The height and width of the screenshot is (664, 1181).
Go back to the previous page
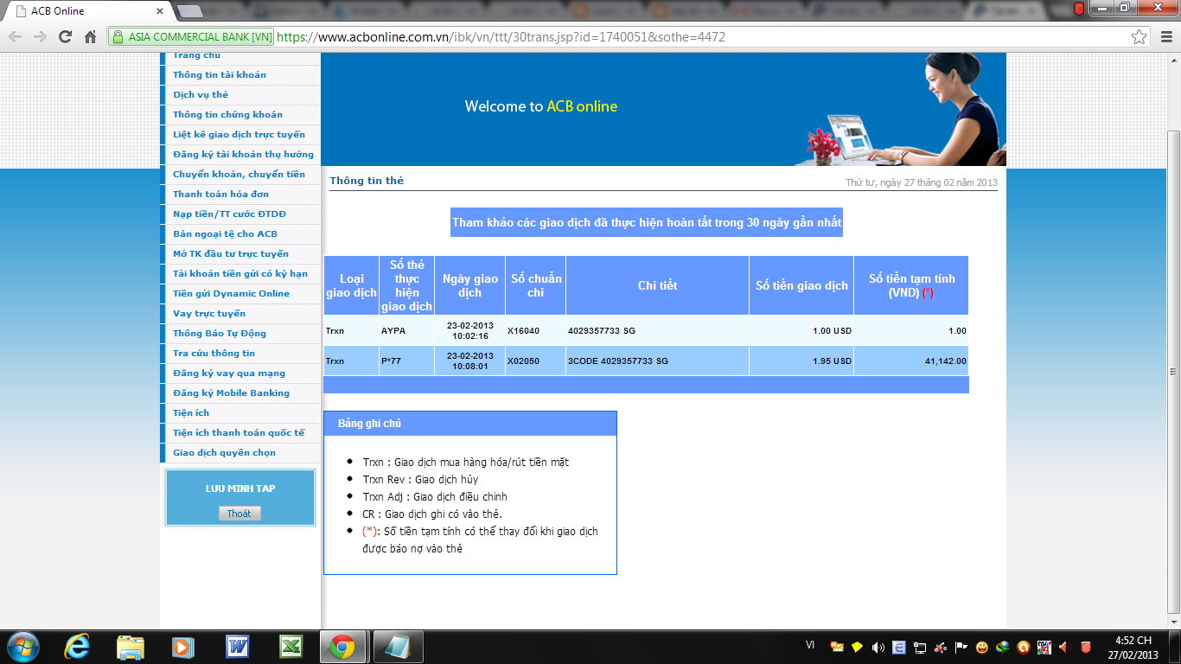click(15, 37)
